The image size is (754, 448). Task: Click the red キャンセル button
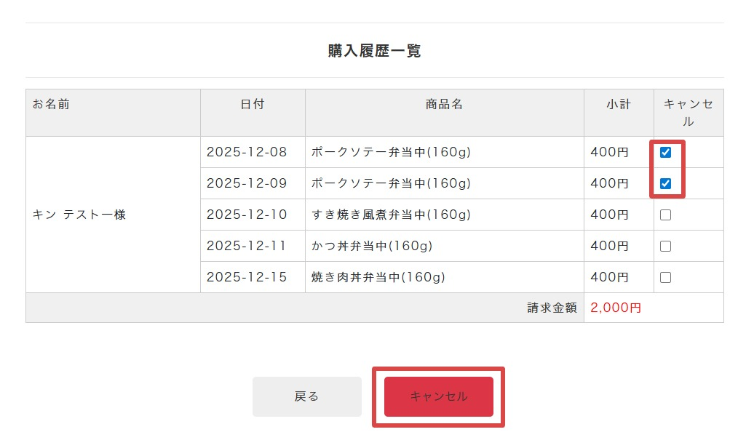pos(439,396)
